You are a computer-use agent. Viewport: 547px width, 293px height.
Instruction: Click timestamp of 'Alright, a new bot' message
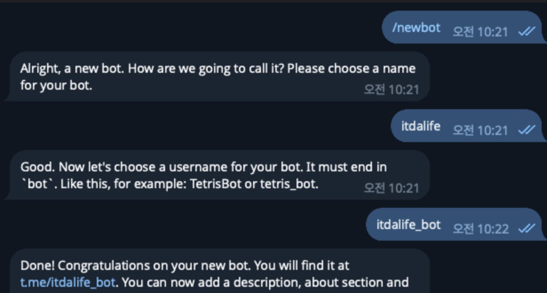click(x=391, y=90)
